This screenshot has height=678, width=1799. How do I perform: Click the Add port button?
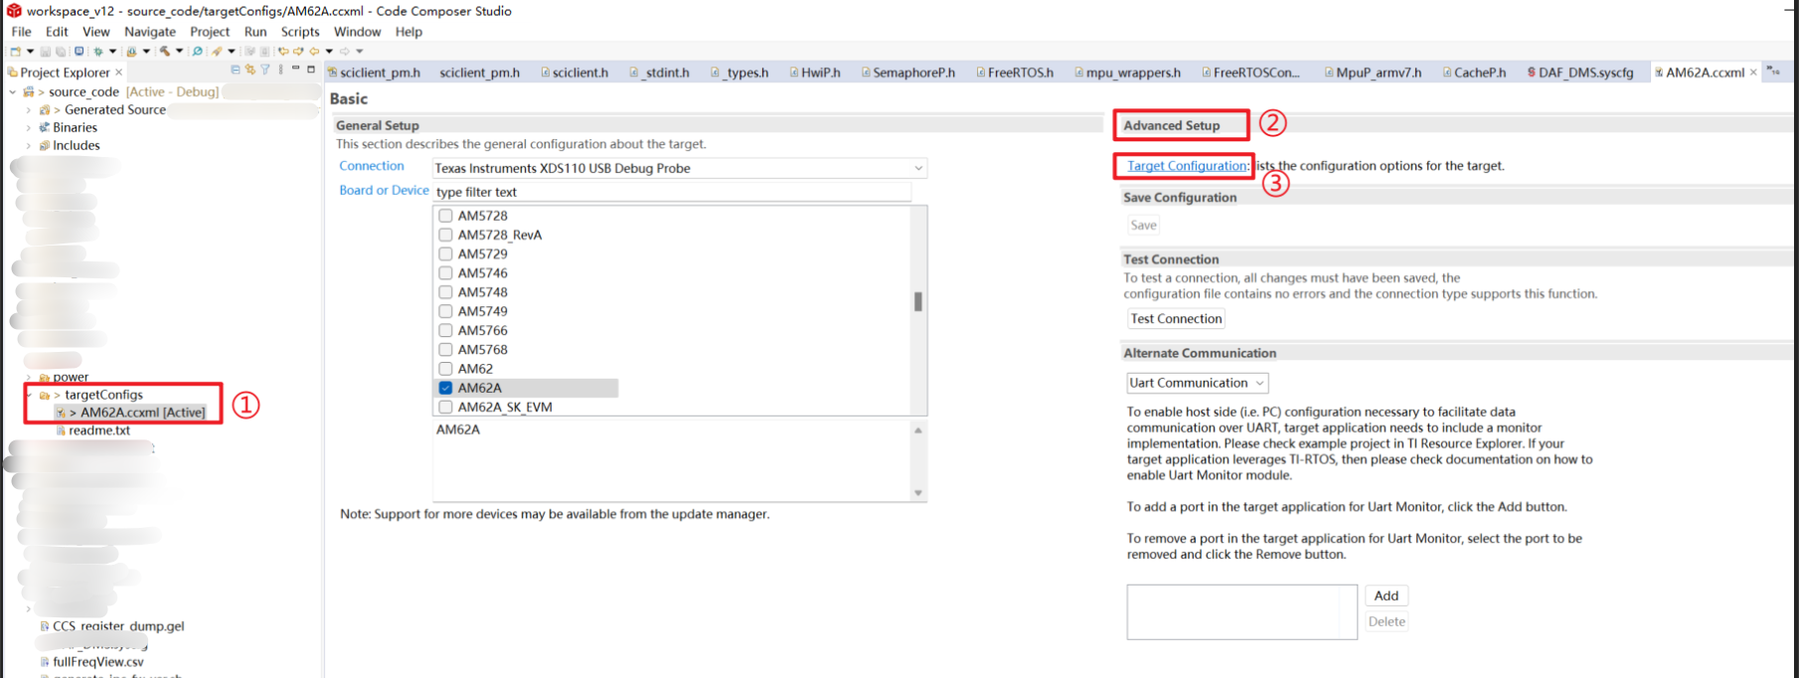[x=1387, y=595]
